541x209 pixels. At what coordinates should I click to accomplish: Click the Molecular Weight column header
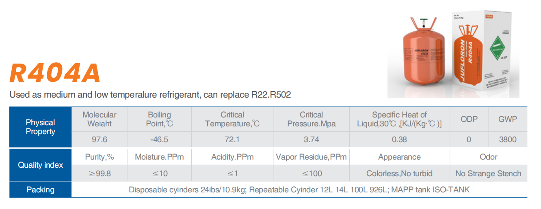point(99,119)
